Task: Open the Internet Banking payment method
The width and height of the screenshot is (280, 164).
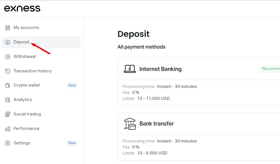Action: [x=161, y=69]
